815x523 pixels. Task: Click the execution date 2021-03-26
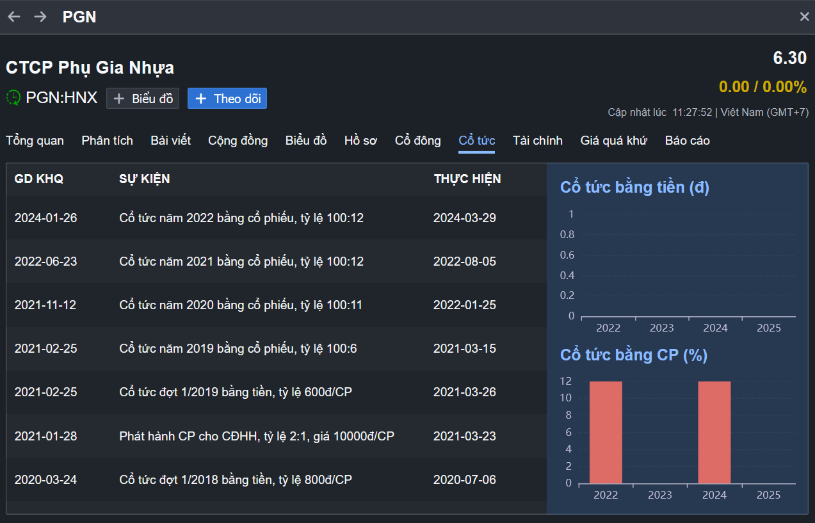coord(465,392)
